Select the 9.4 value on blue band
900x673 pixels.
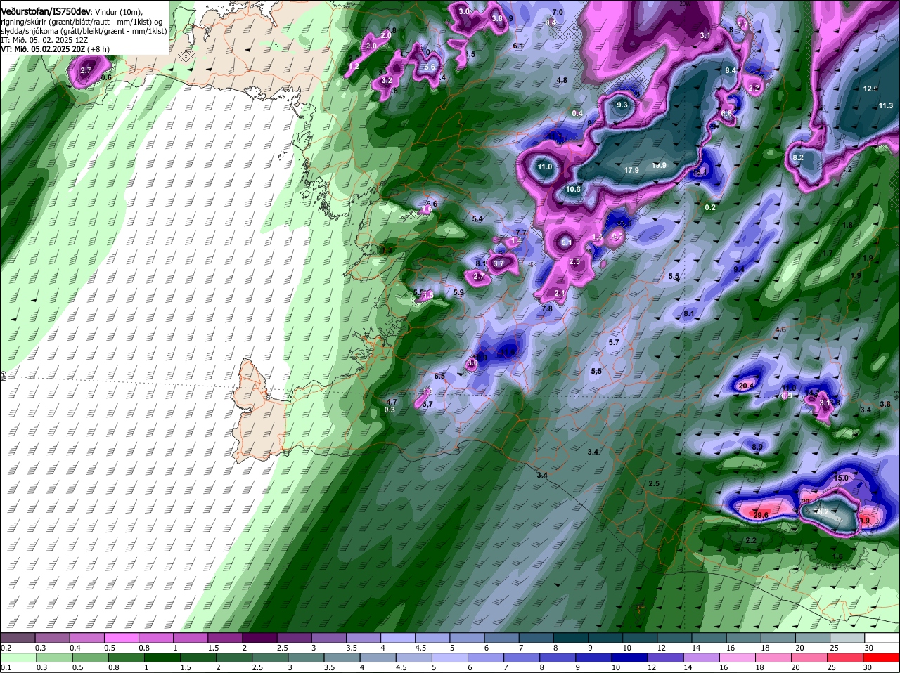tap(739, 269)
